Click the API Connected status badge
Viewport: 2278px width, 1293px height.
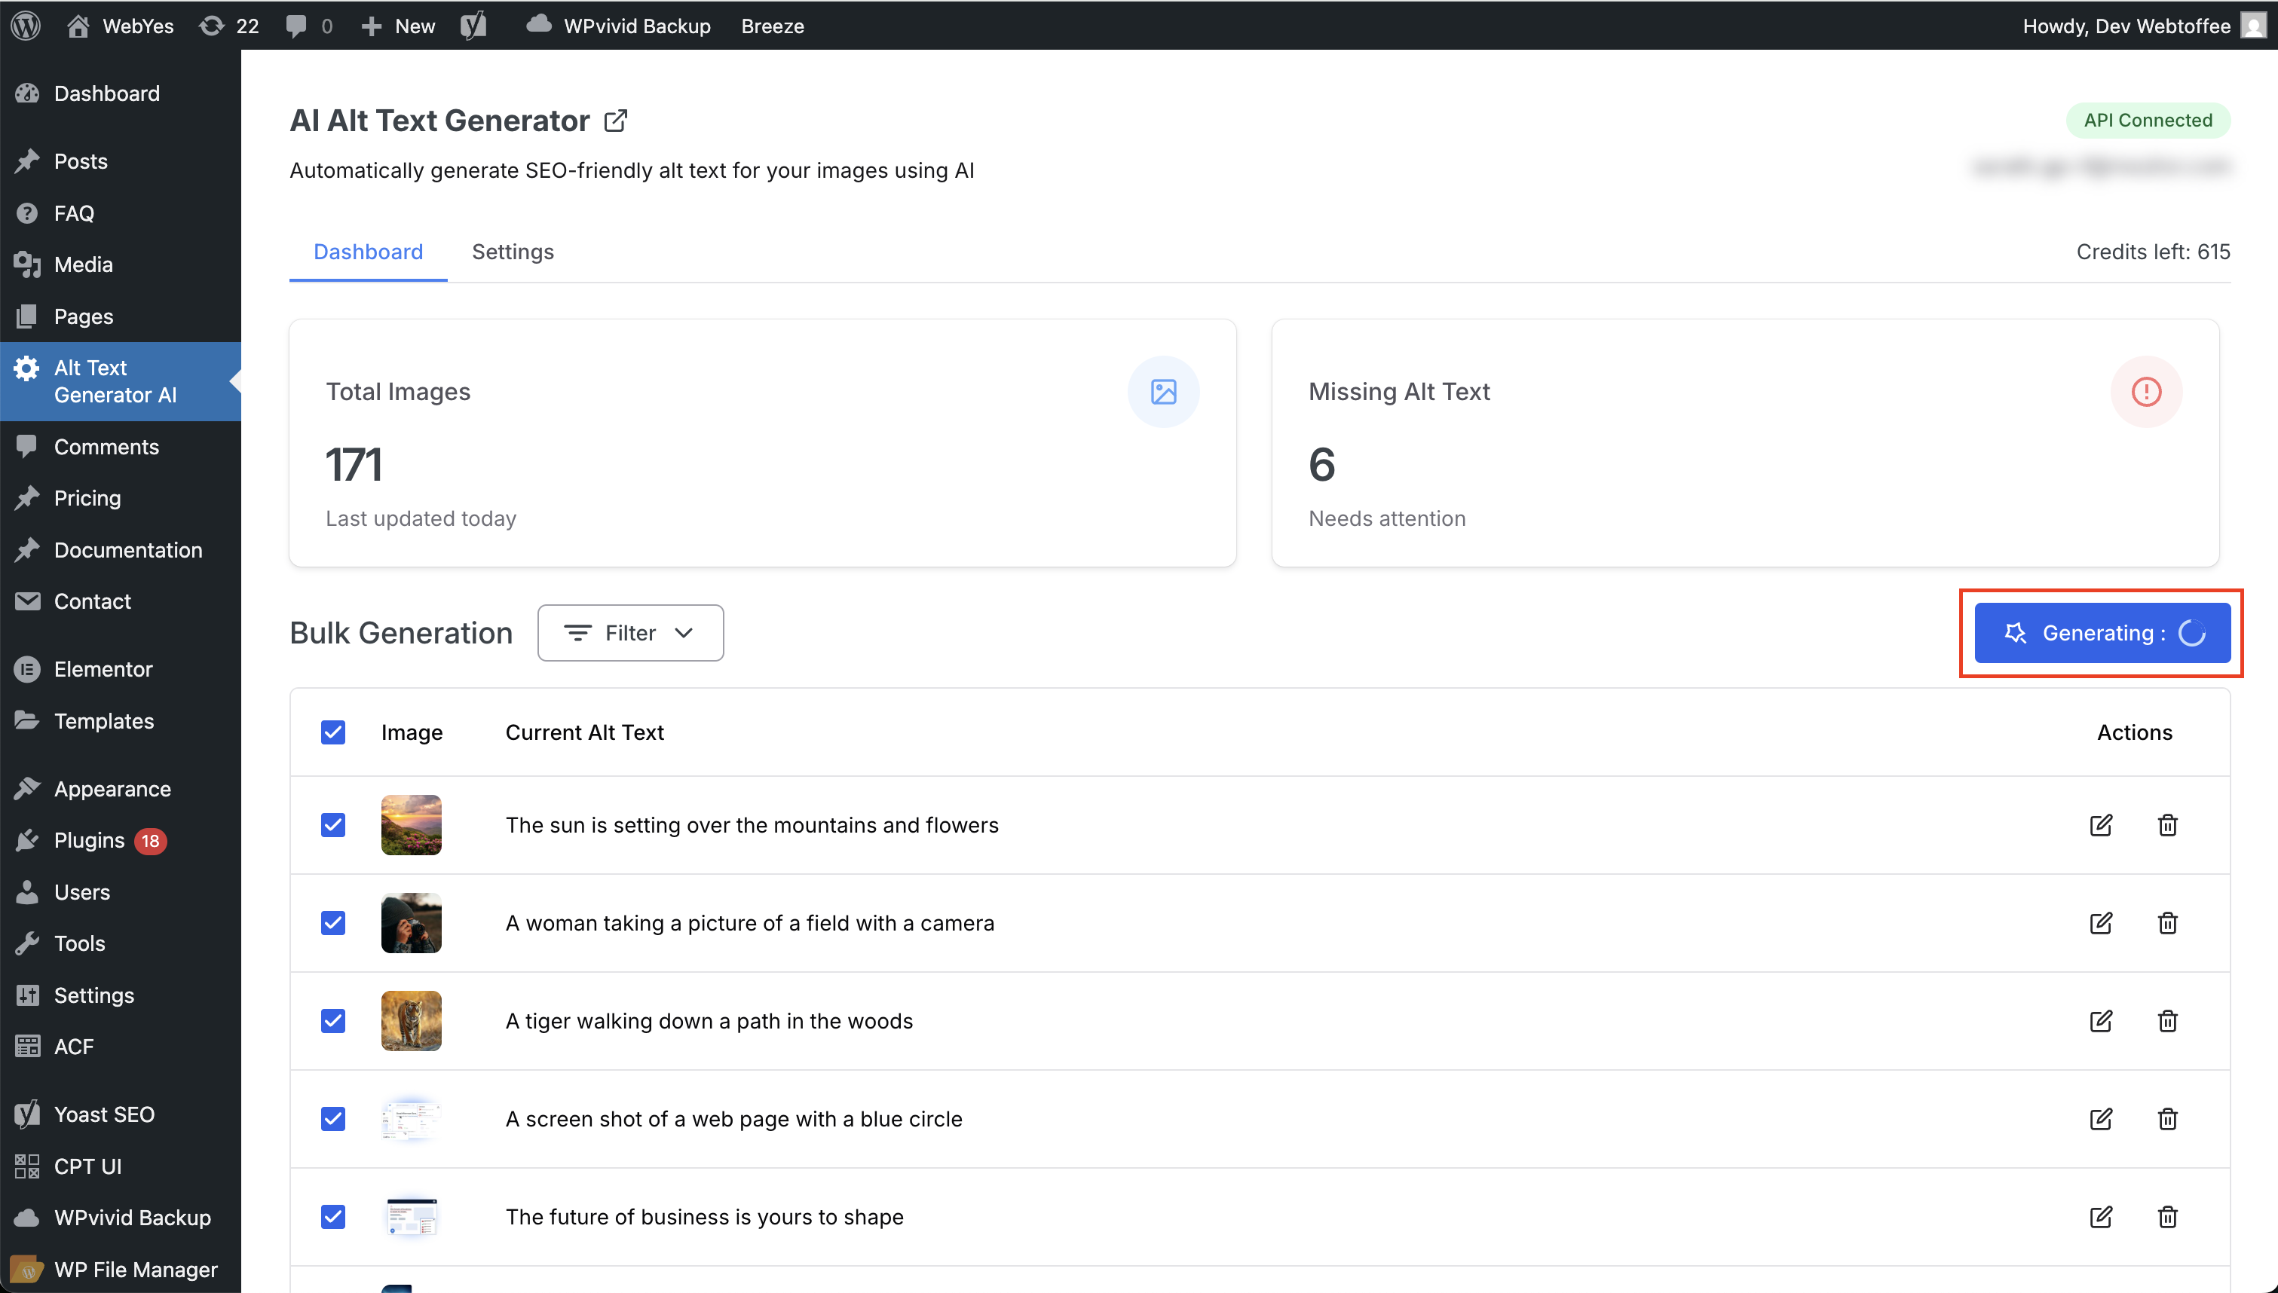2148,120
